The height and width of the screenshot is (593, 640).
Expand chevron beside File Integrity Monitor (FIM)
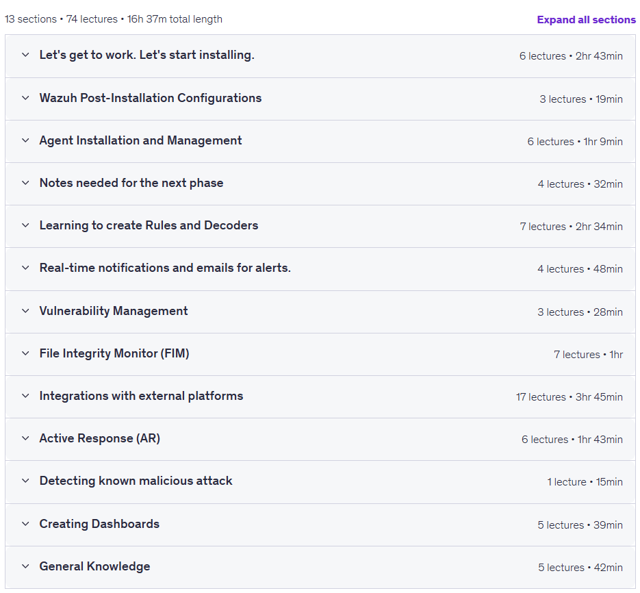pos(25,353)
